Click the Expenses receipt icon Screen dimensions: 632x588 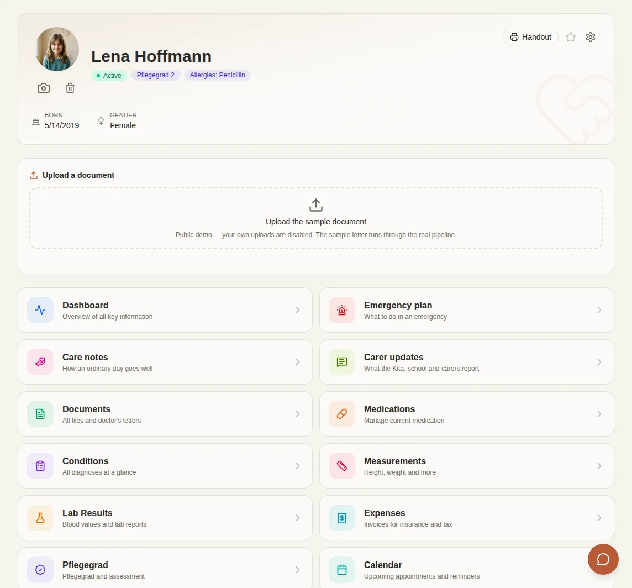point(342,518)
